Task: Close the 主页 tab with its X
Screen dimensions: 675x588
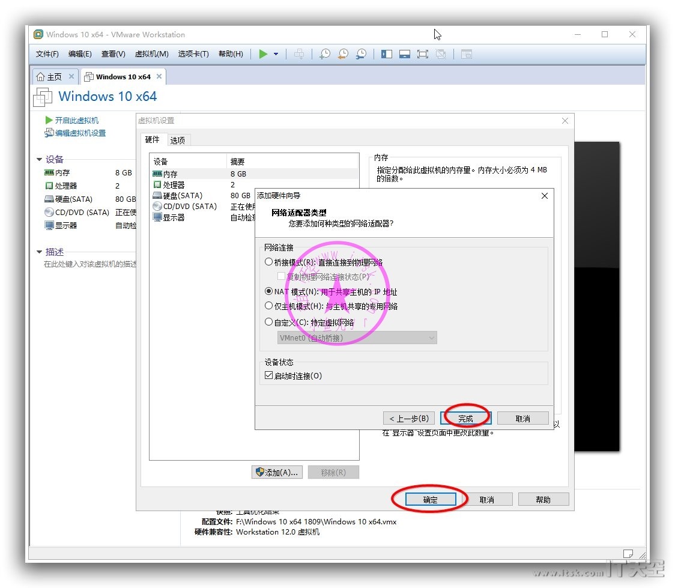Action: pos(71,76)
